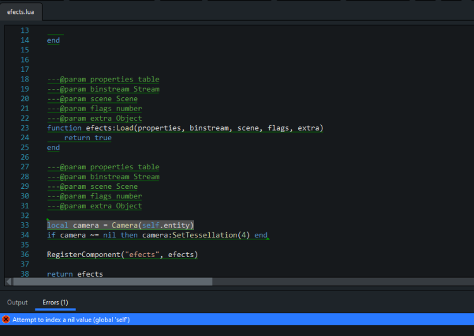Click line number 33 in the gutter
The height and width of the screenshot is (336, 474).
coord(25,225)
